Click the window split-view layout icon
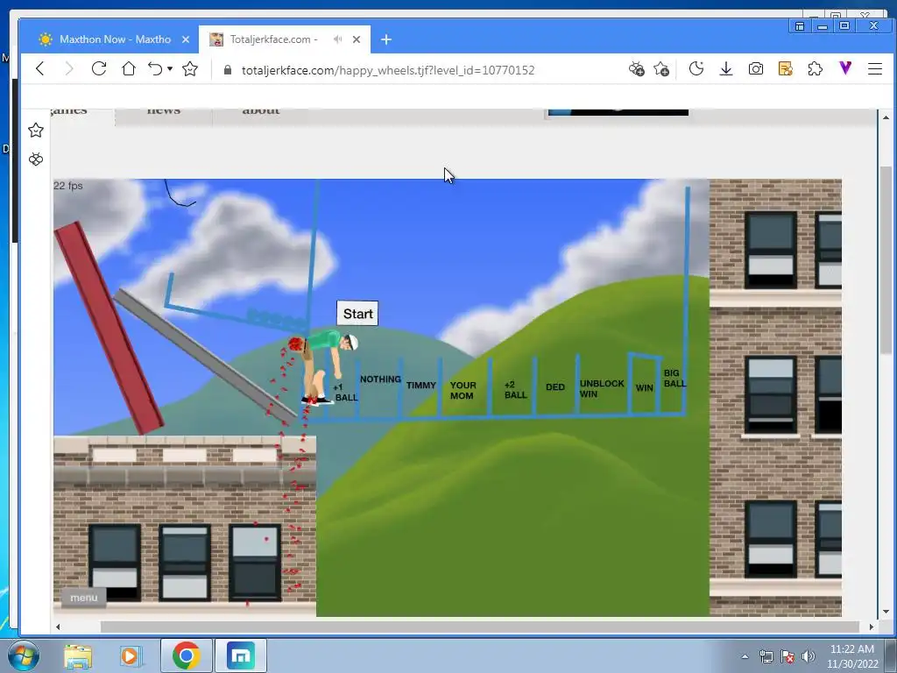897x673 pixels. [x=800, y=25]
